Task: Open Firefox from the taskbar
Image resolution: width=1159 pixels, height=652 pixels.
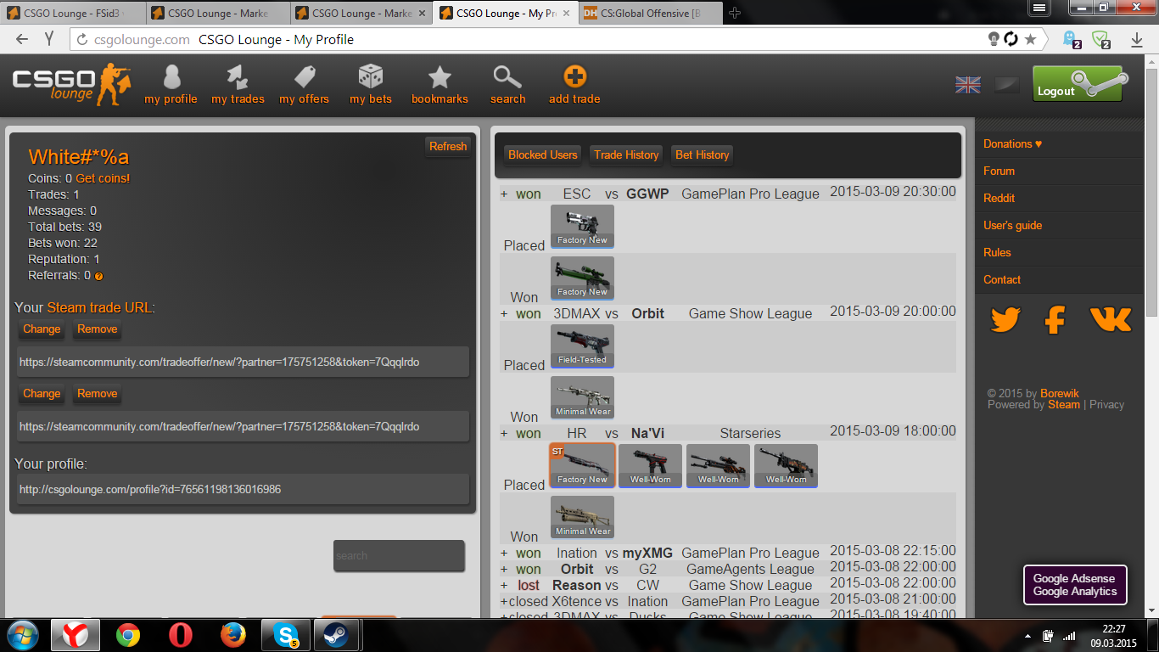Action: click(232, 635)
